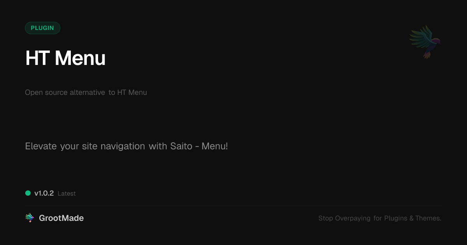Click the word "Plugins" in the footer tagline

pyautogui.click(x=396, y=219)
